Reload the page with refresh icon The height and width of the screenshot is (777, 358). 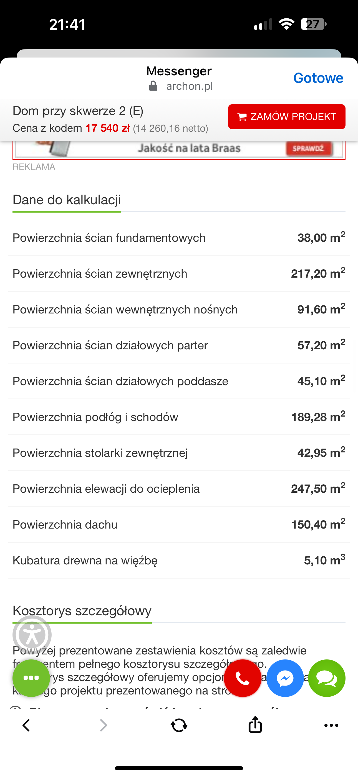pos(179,725)
